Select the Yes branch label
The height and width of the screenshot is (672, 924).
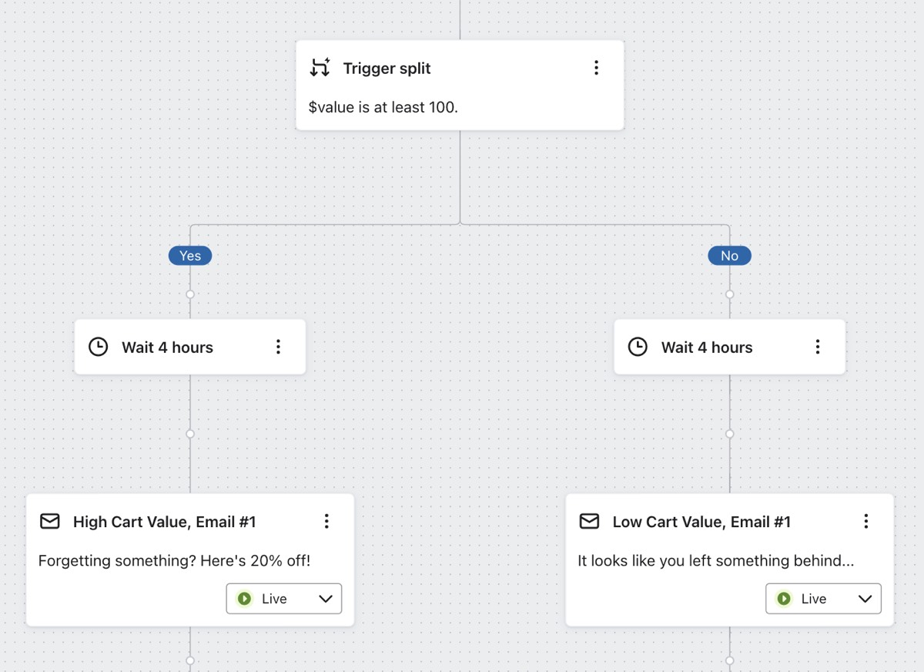click(x=189, y=255)
